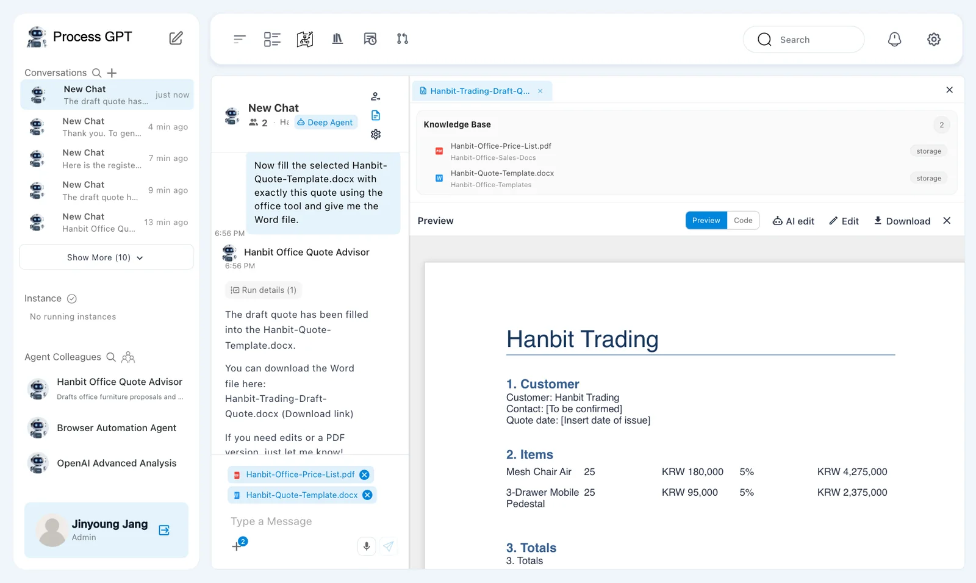Image resolution: width=976 pixels, height=583 pixels.
Task: Open the checklist view in the top toolbar
Action: click(272, 39)
